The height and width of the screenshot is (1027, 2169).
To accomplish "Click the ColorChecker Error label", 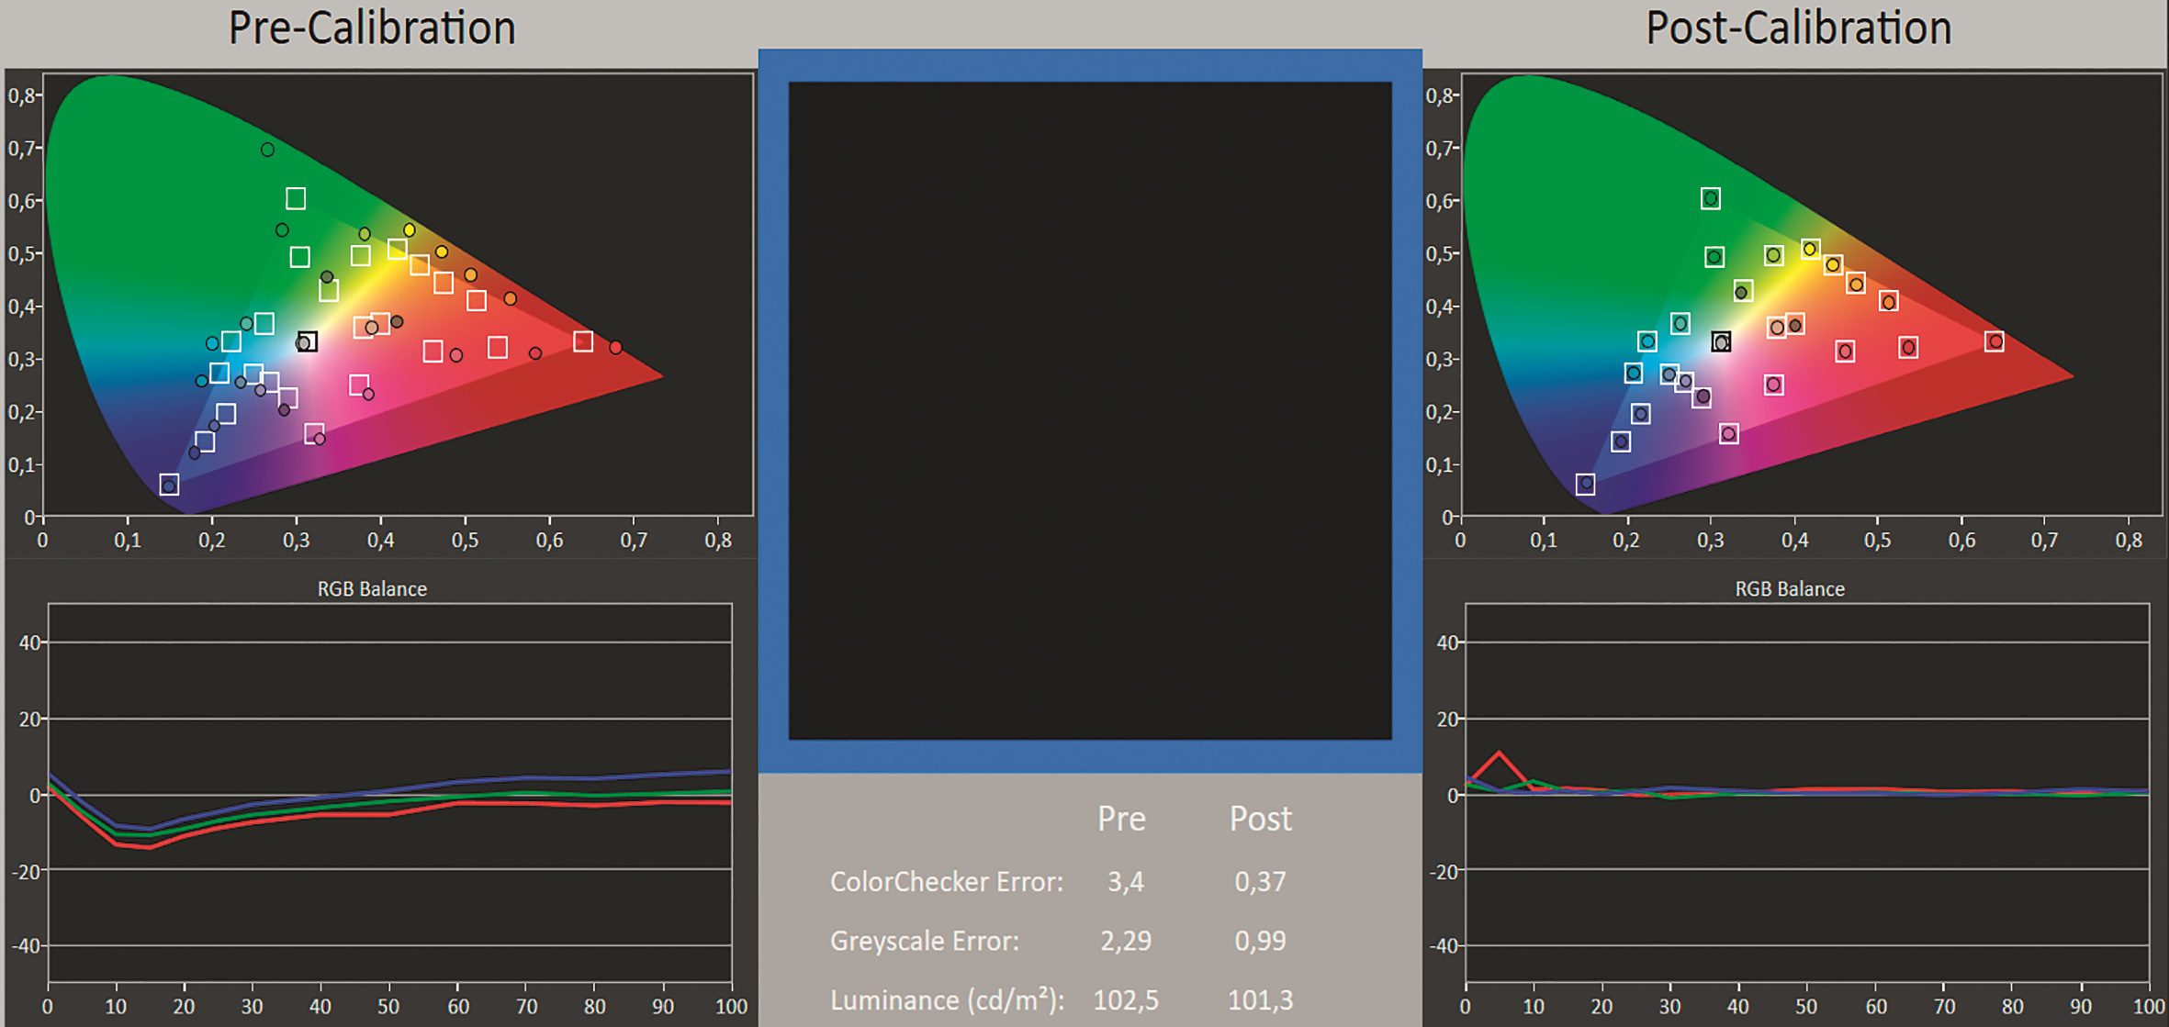I will 946,882.
